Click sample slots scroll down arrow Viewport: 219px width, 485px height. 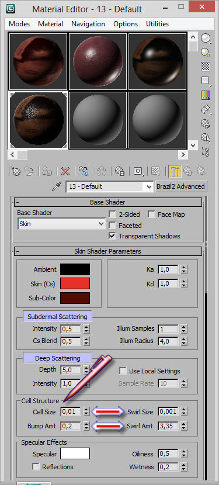[193, 144]
